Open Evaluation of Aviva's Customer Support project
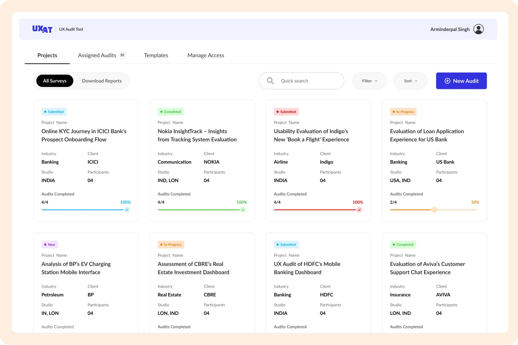 pyautogui.click(x=427, y=268)
